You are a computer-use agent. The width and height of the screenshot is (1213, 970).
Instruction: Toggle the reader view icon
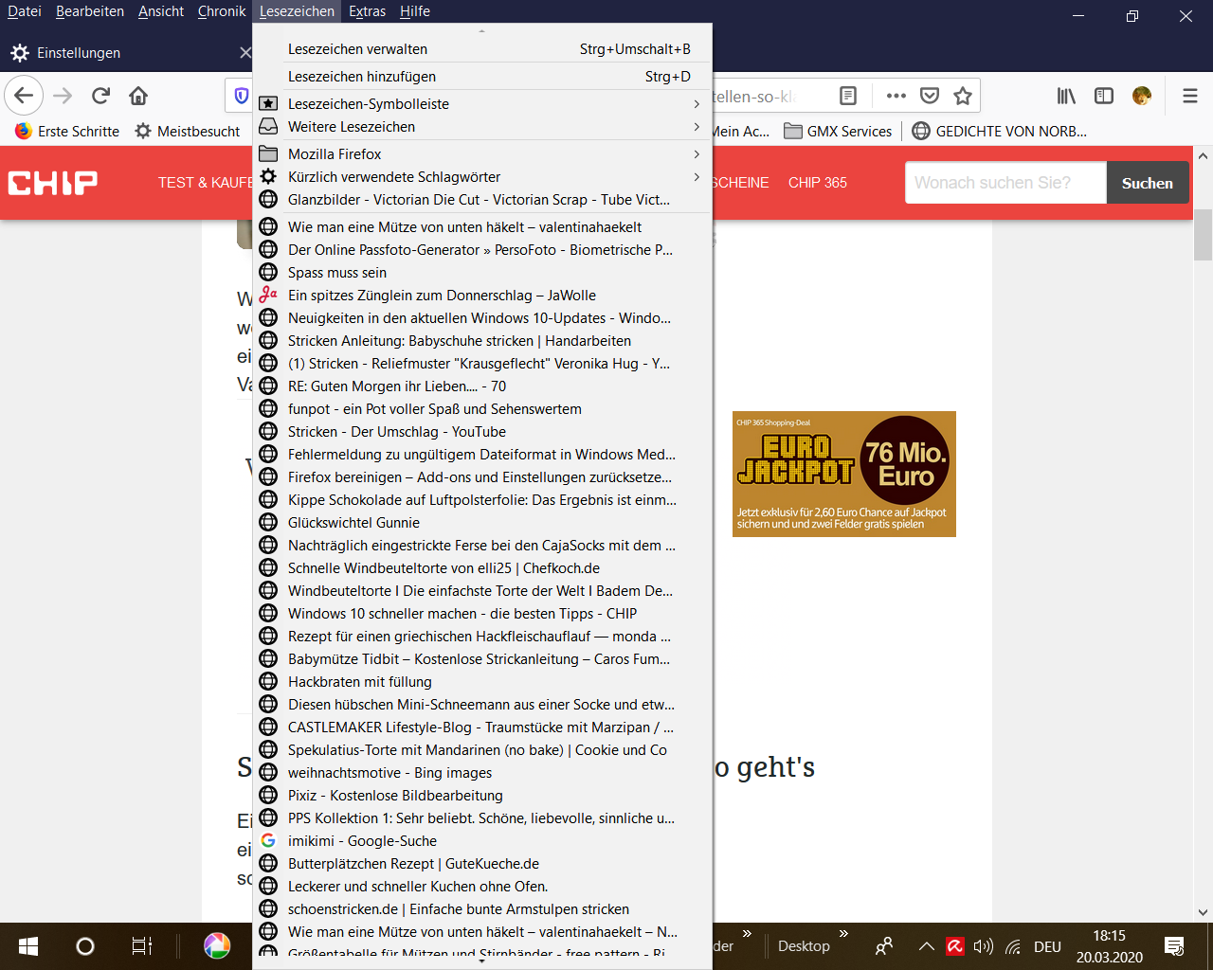coord(848,96)
